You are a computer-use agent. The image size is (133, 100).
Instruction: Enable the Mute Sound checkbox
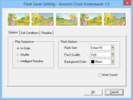(100, 75)
